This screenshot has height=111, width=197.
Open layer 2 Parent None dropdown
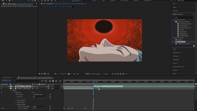55,88
